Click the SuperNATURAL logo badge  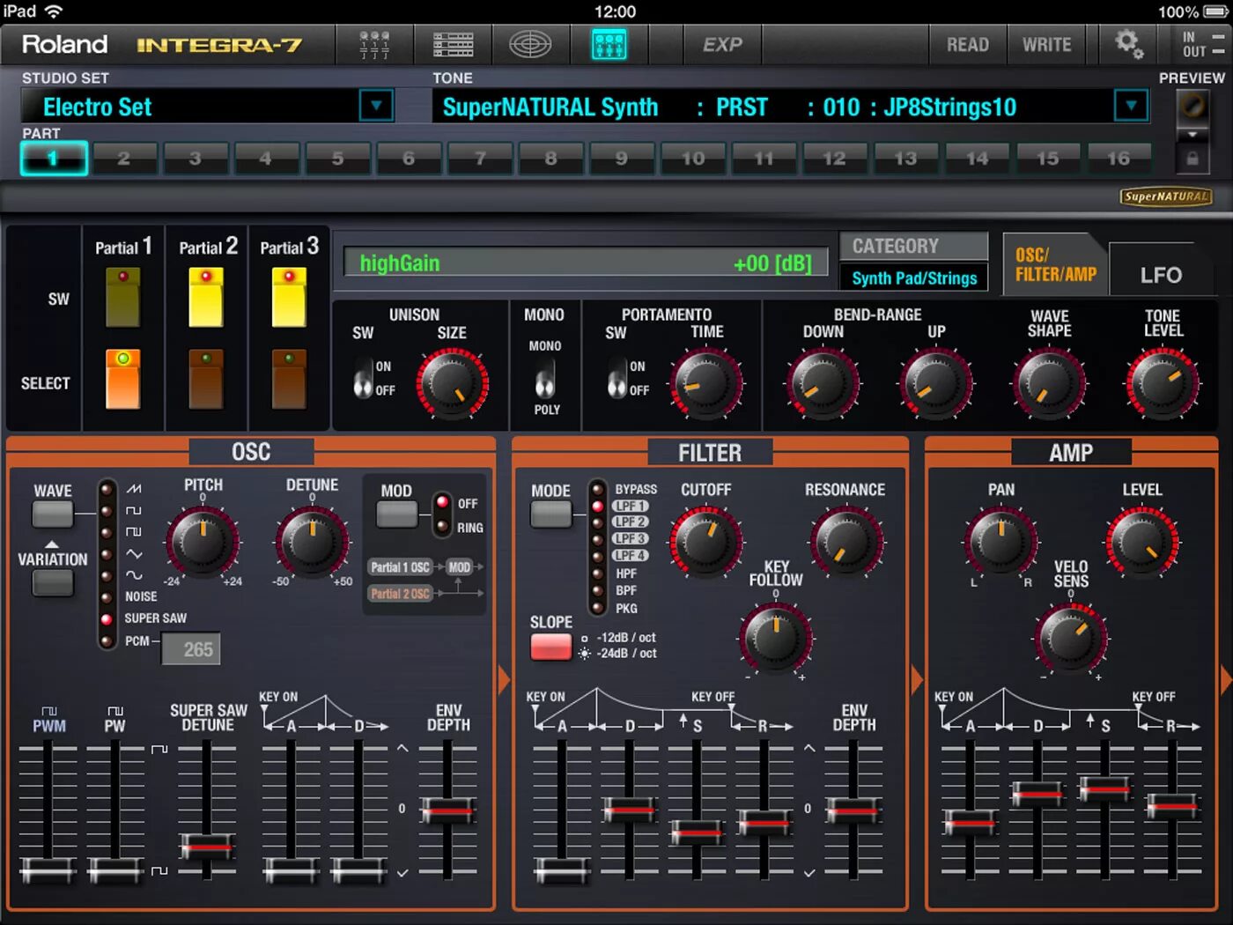[x=1166, y=196]
